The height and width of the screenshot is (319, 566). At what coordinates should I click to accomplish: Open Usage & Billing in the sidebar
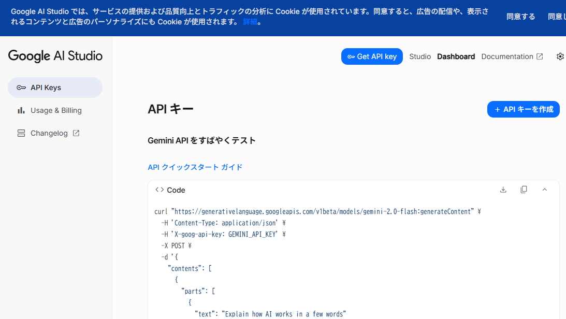(55, 110)
